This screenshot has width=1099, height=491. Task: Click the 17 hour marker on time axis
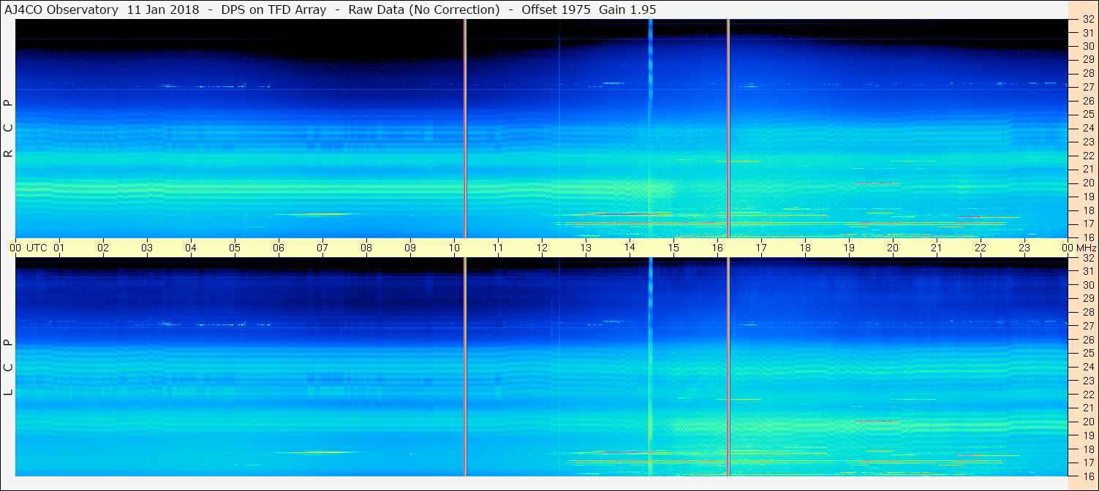[761, 248]
